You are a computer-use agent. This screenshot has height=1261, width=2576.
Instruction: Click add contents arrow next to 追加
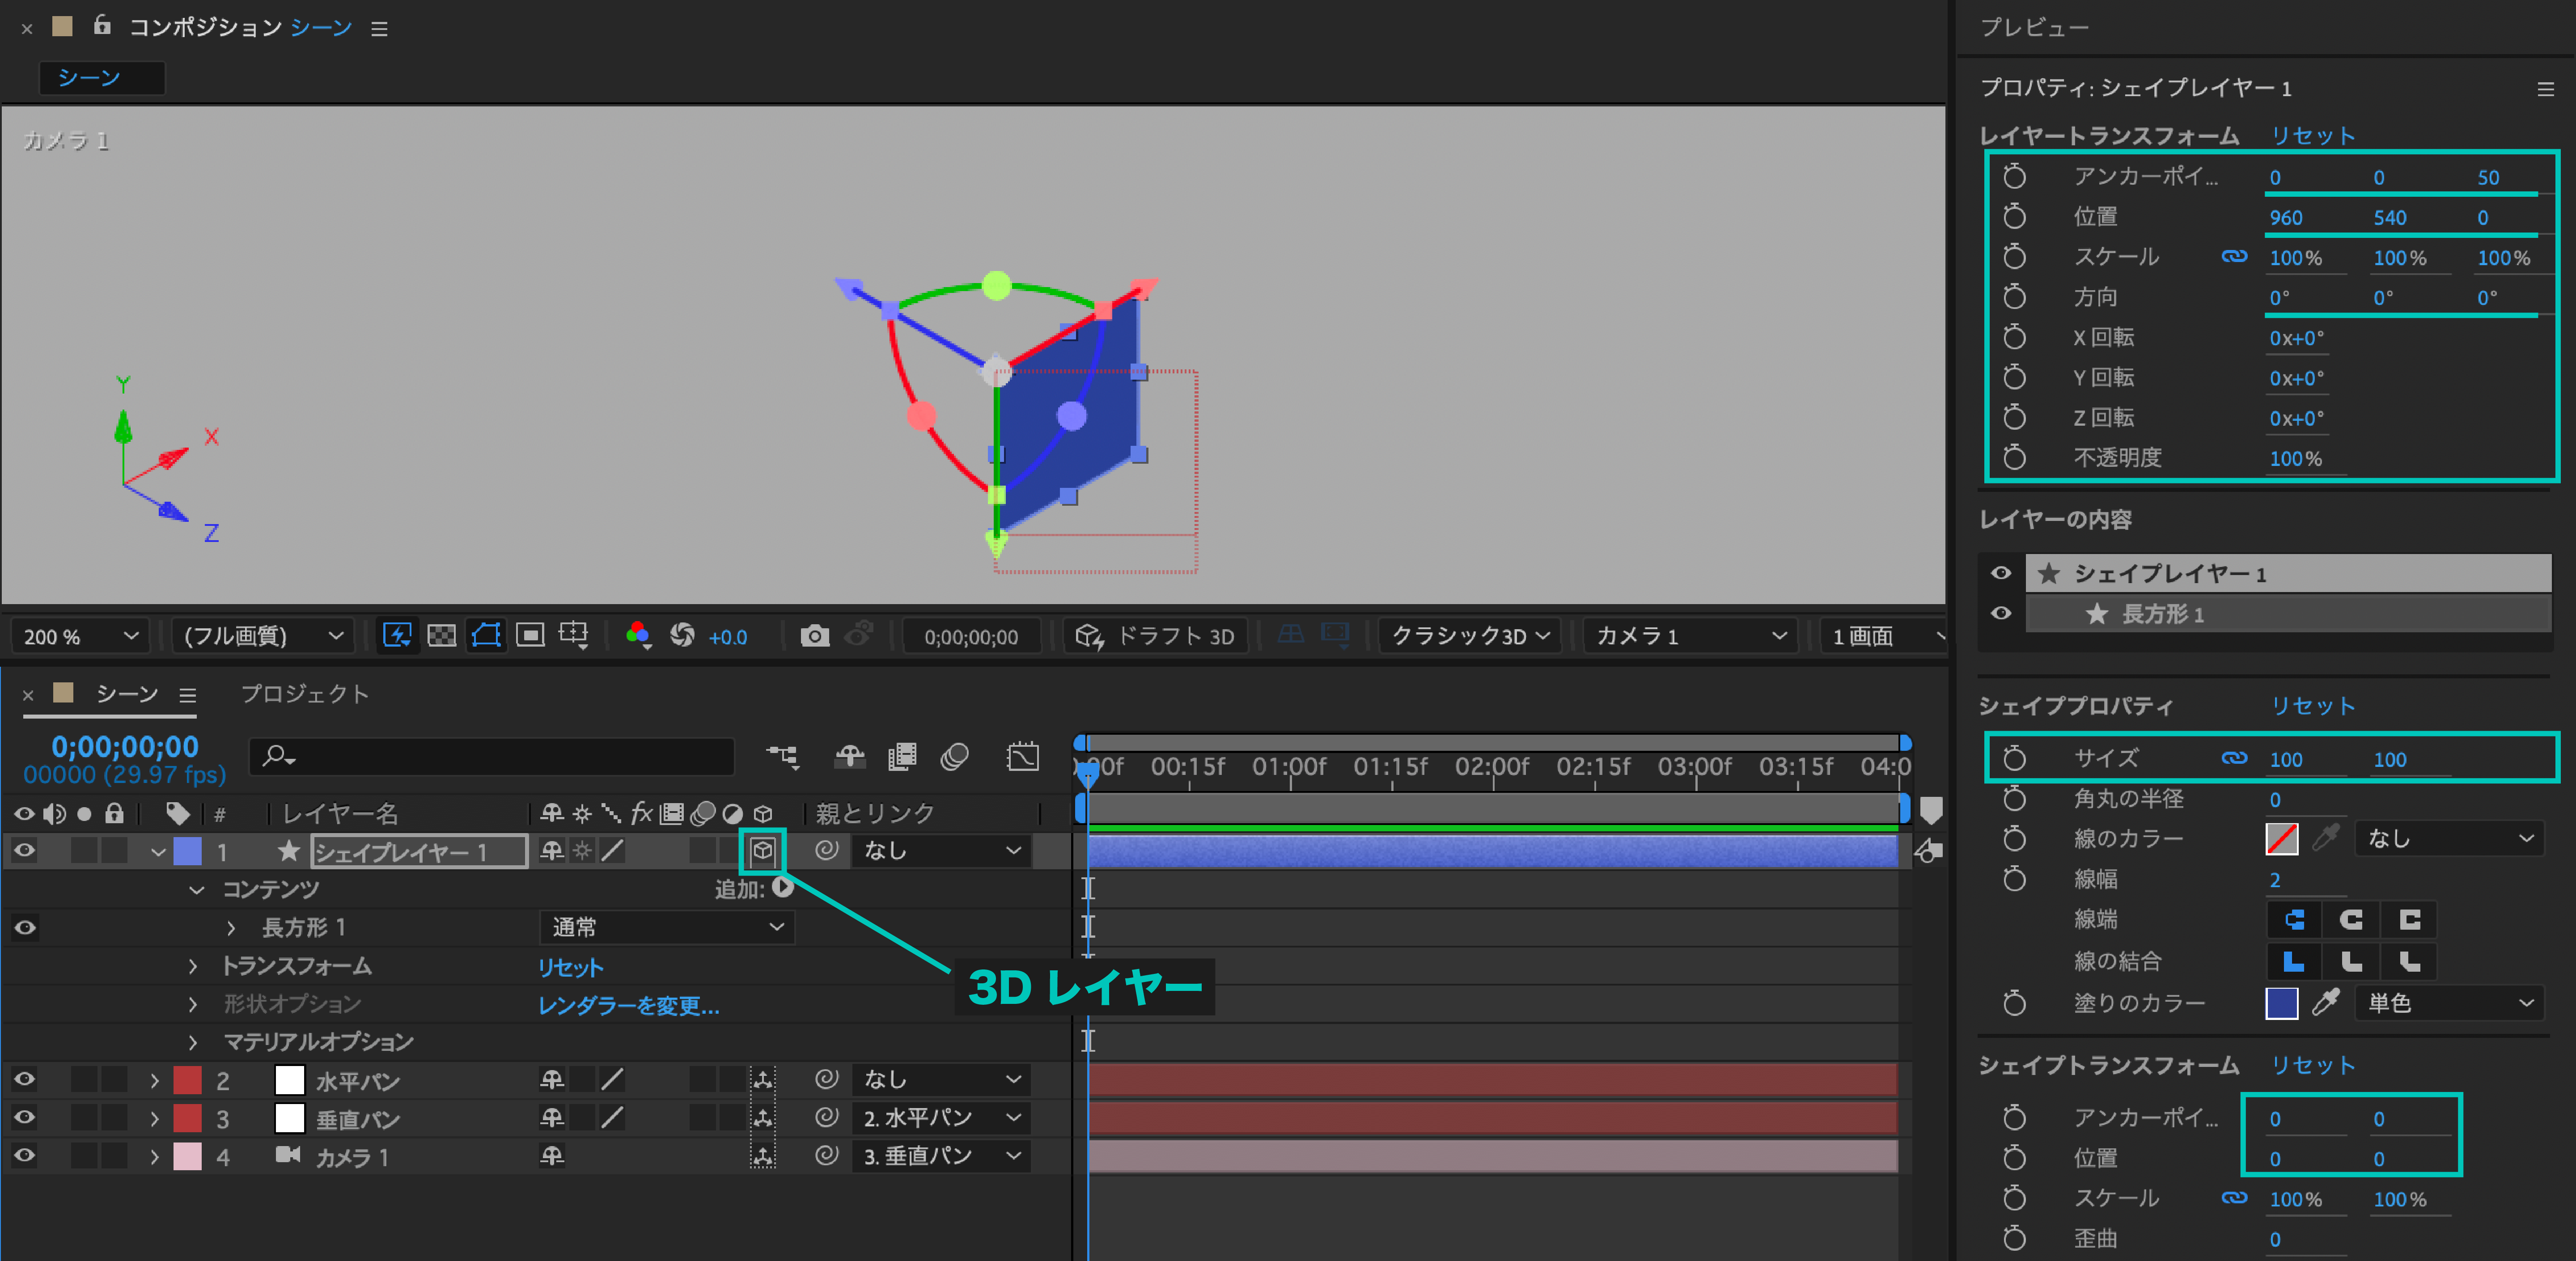(x=783, y=887)
